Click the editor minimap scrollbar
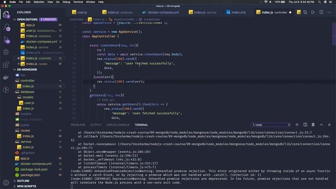 (334, 34)
